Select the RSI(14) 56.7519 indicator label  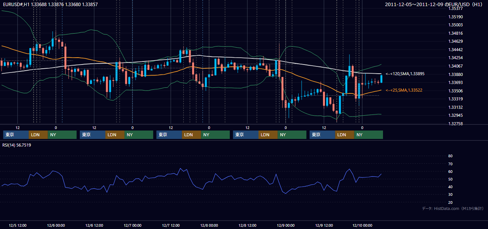tap(17, 145)
